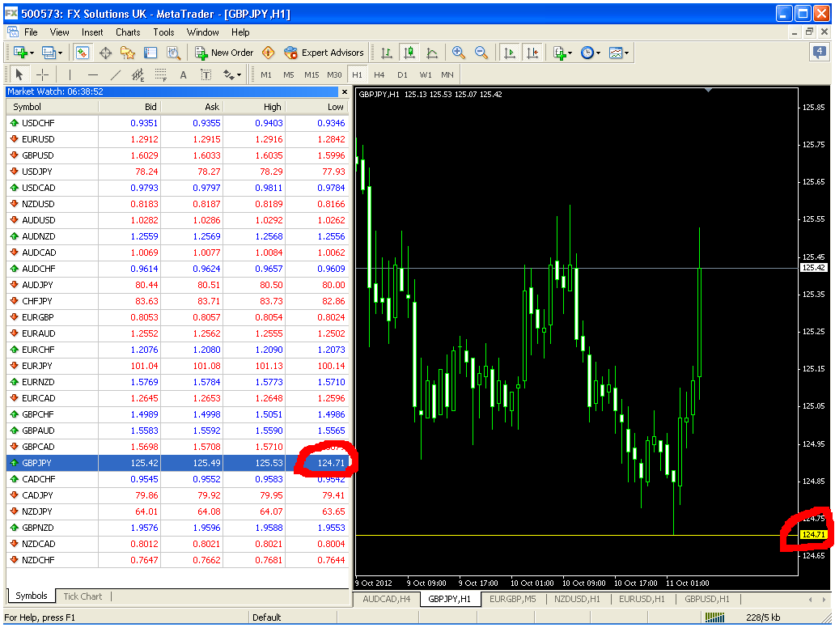Open the Tick Chart tab

pyautogui.click(x=83, y=596)
